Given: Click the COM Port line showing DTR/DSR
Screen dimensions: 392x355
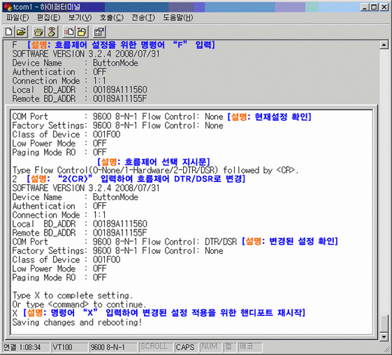Looking at the screenshot, I should [x=124, y=241].
